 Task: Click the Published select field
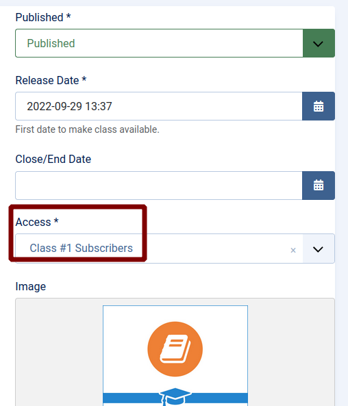[x=159, y=43]
